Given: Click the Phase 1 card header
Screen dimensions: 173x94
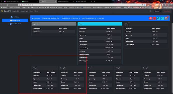Looking at the screenshot, I should click(100, 24).
